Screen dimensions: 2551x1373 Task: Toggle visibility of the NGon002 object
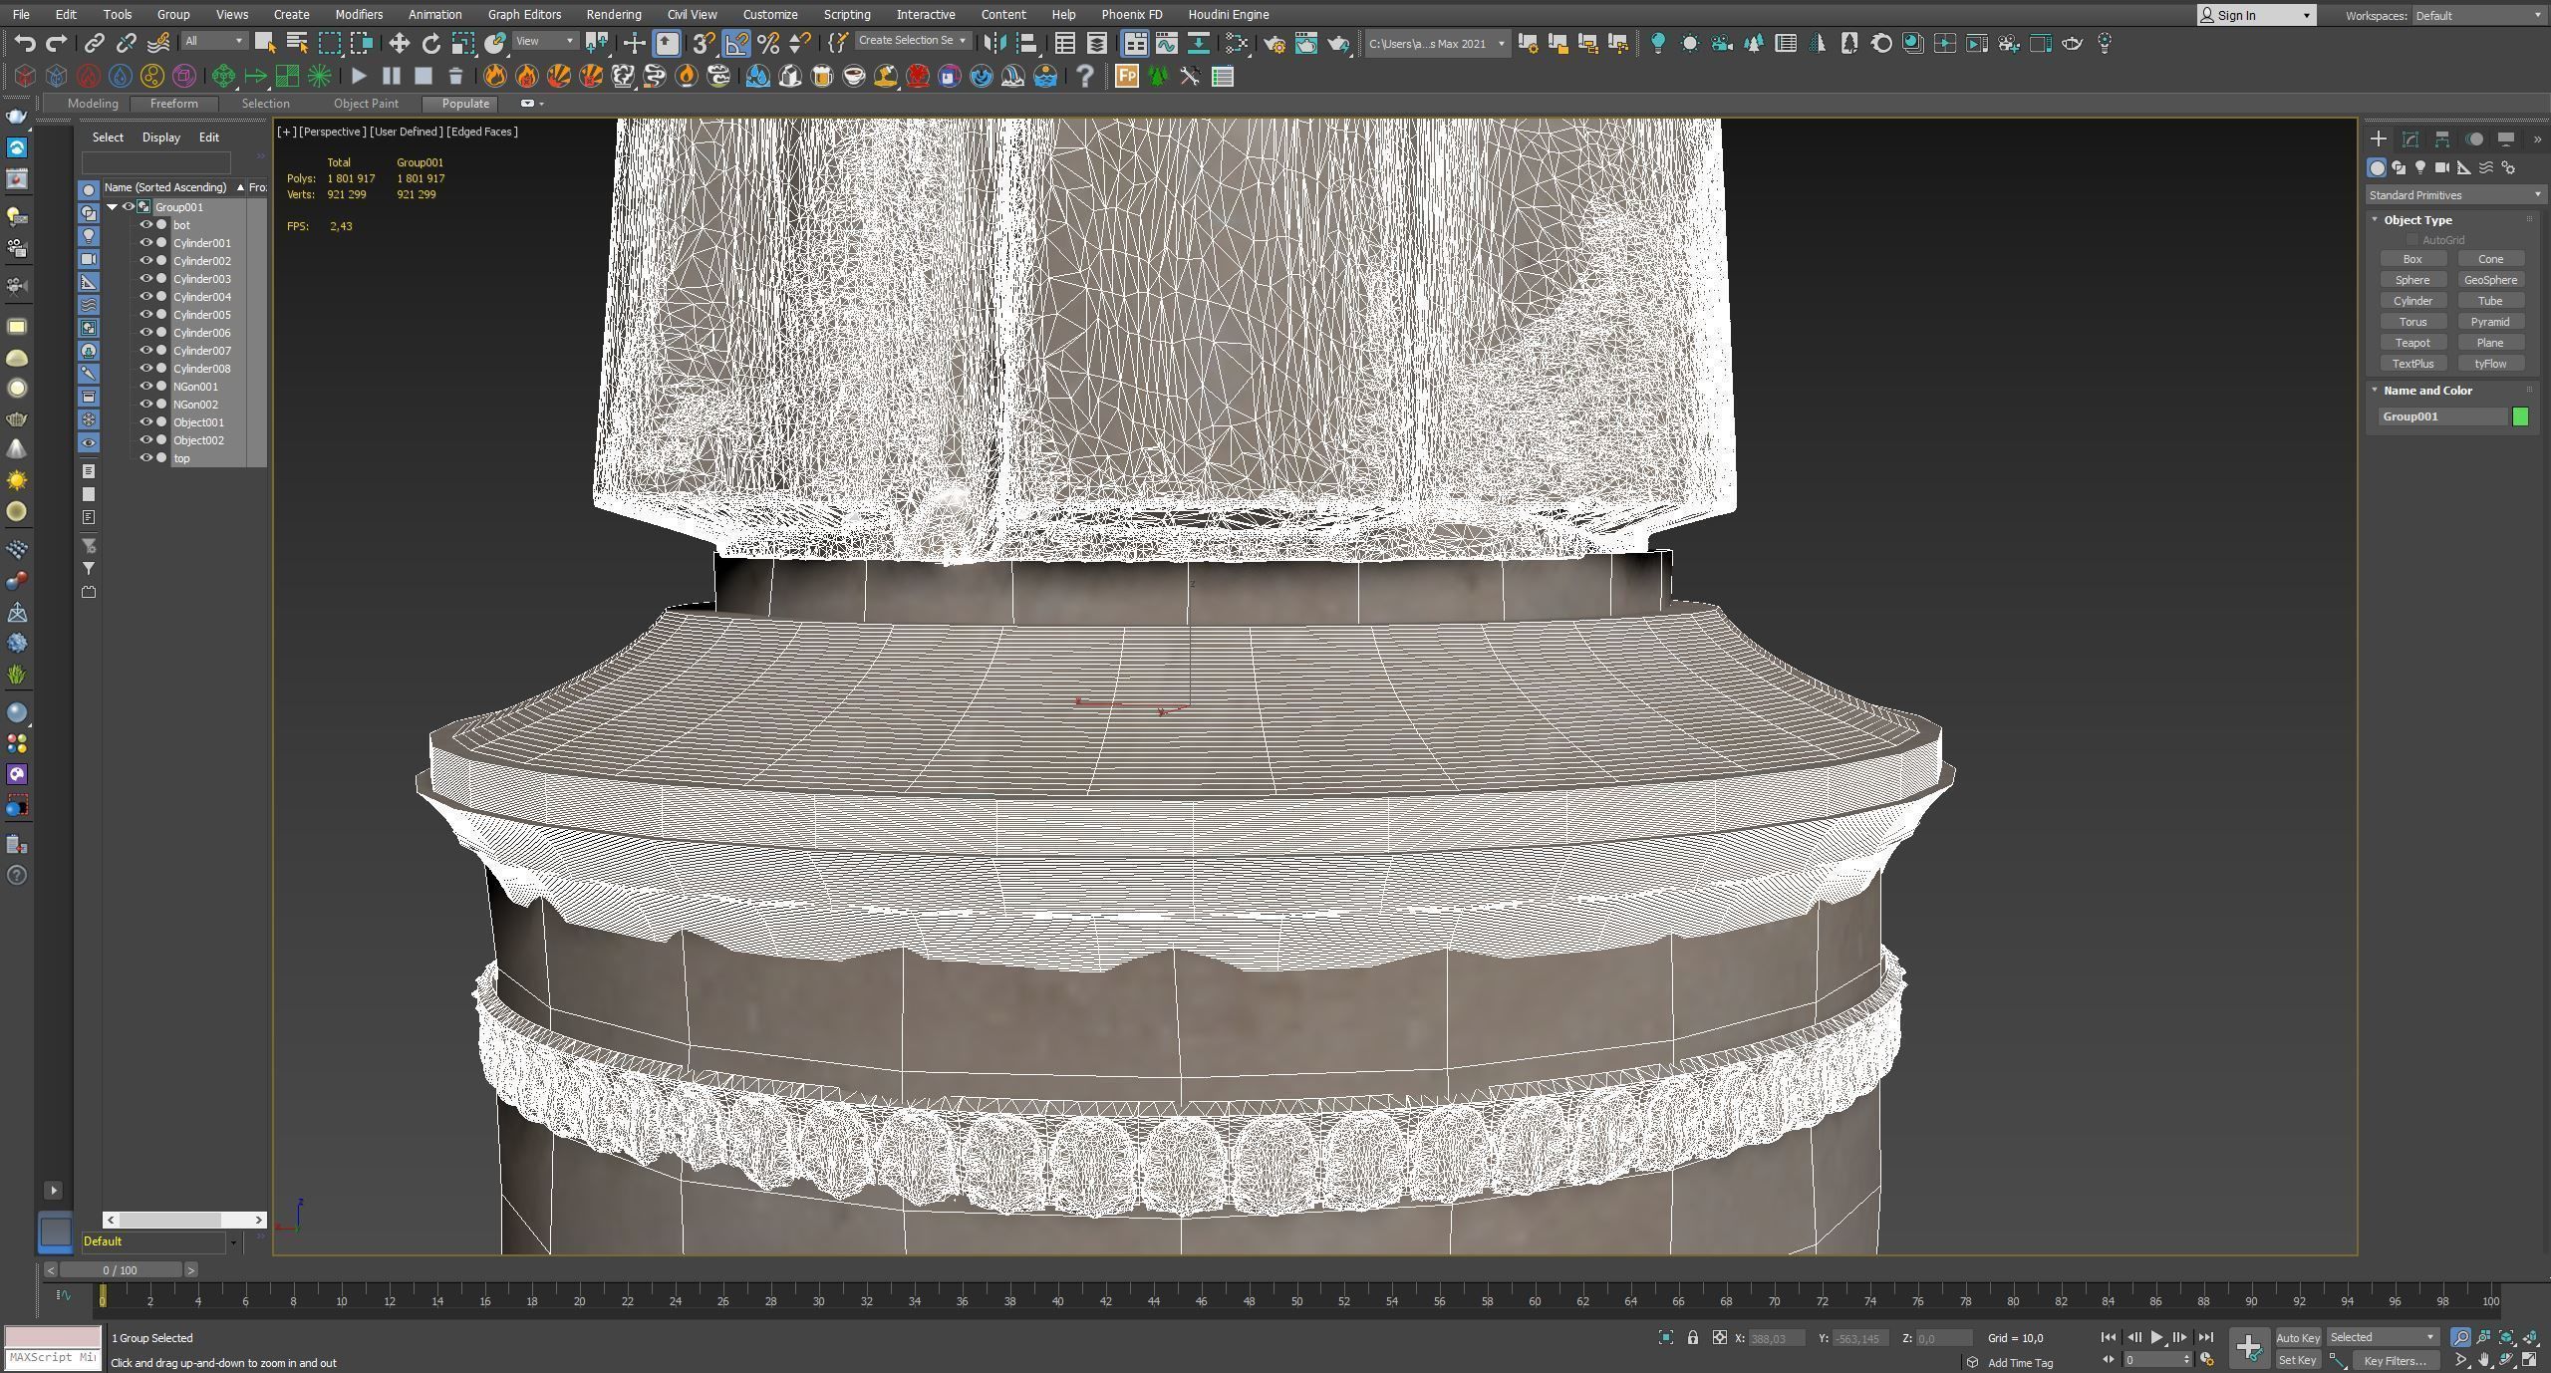(x=145, y=405)
